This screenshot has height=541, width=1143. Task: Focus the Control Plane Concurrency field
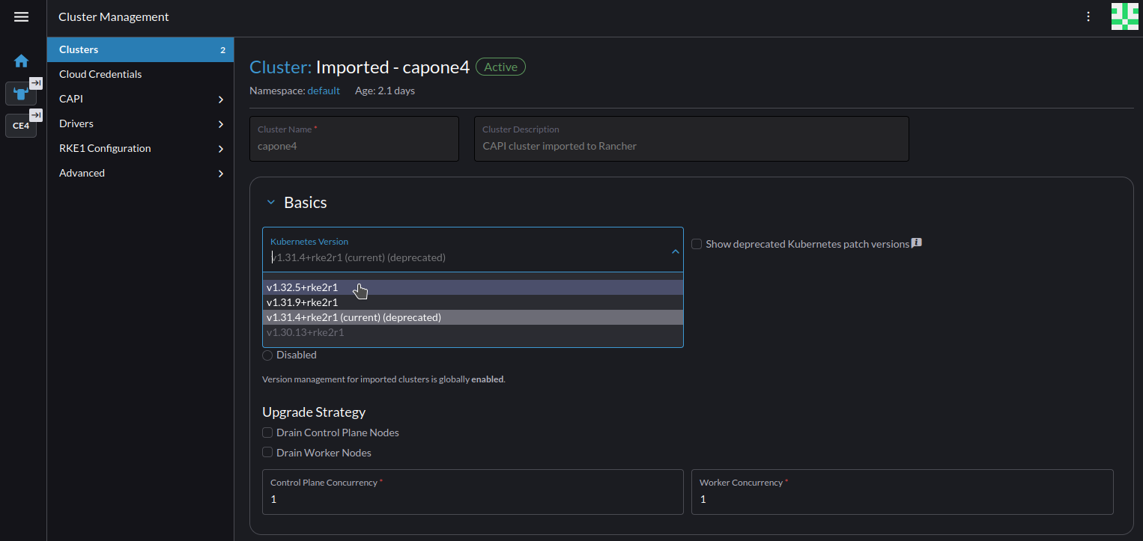click(473, 492)
